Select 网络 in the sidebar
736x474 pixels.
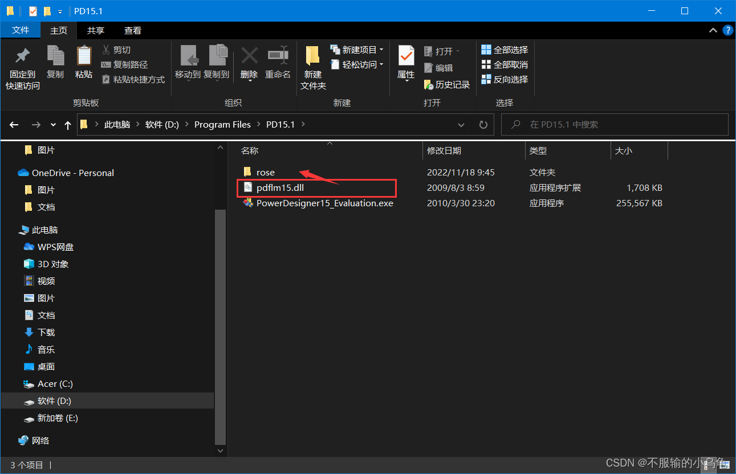pos(34,440)
